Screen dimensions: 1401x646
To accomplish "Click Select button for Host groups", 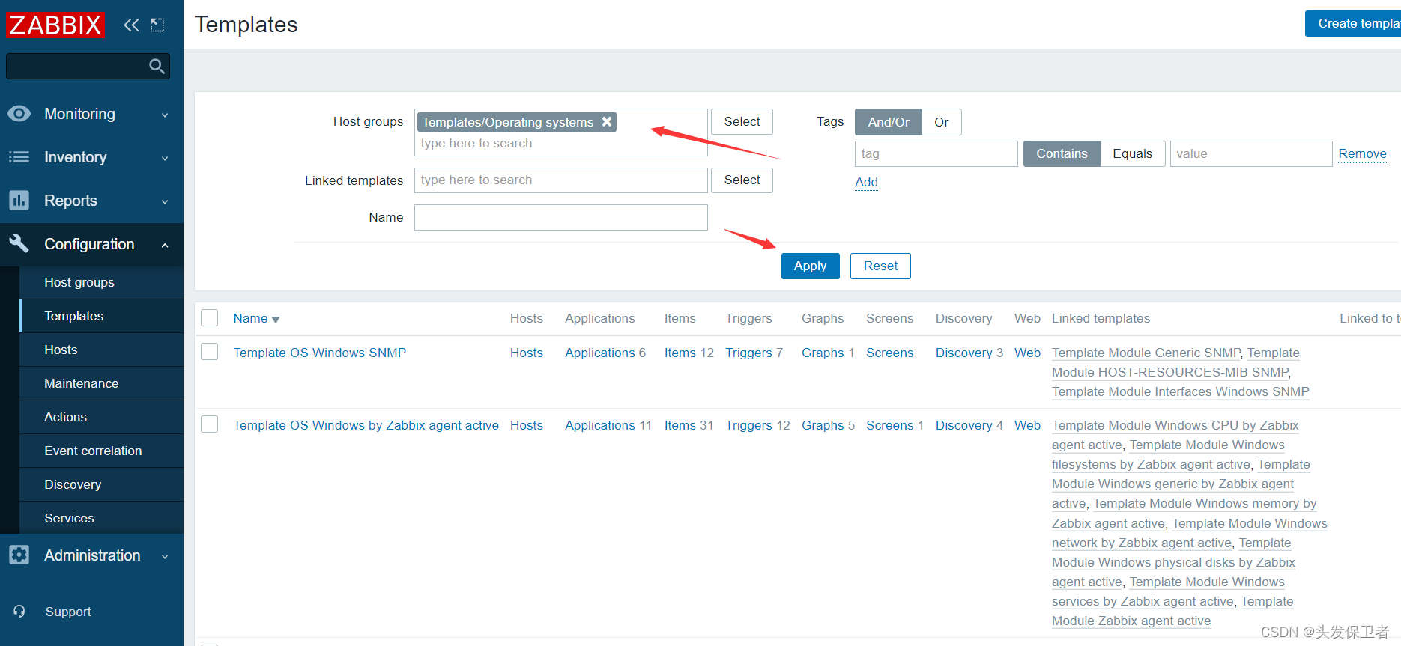I will point(742,121).
